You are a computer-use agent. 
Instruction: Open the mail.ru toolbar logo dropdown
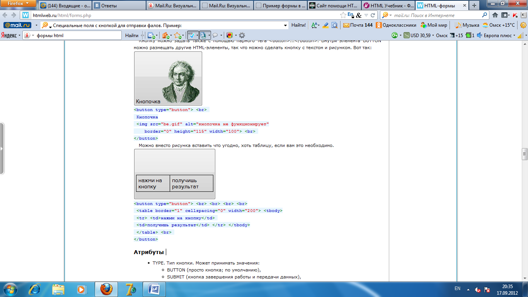click(x=36, y=25)
